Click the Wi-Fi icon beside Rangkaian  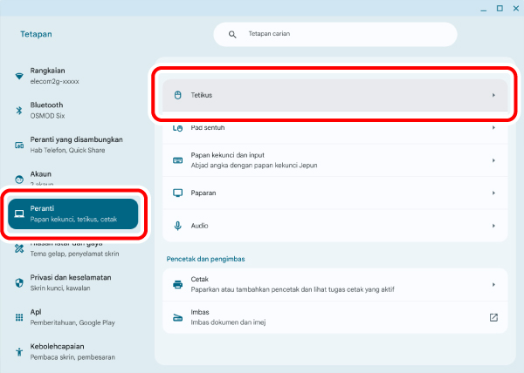click(x=19, y=76)
